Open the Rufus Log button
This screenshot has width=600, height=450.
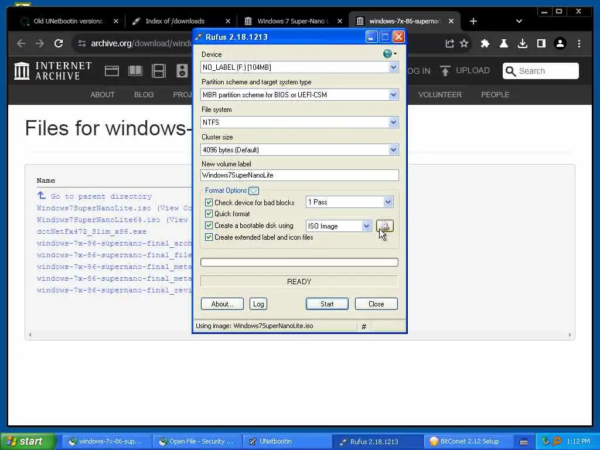click(258, 304)
